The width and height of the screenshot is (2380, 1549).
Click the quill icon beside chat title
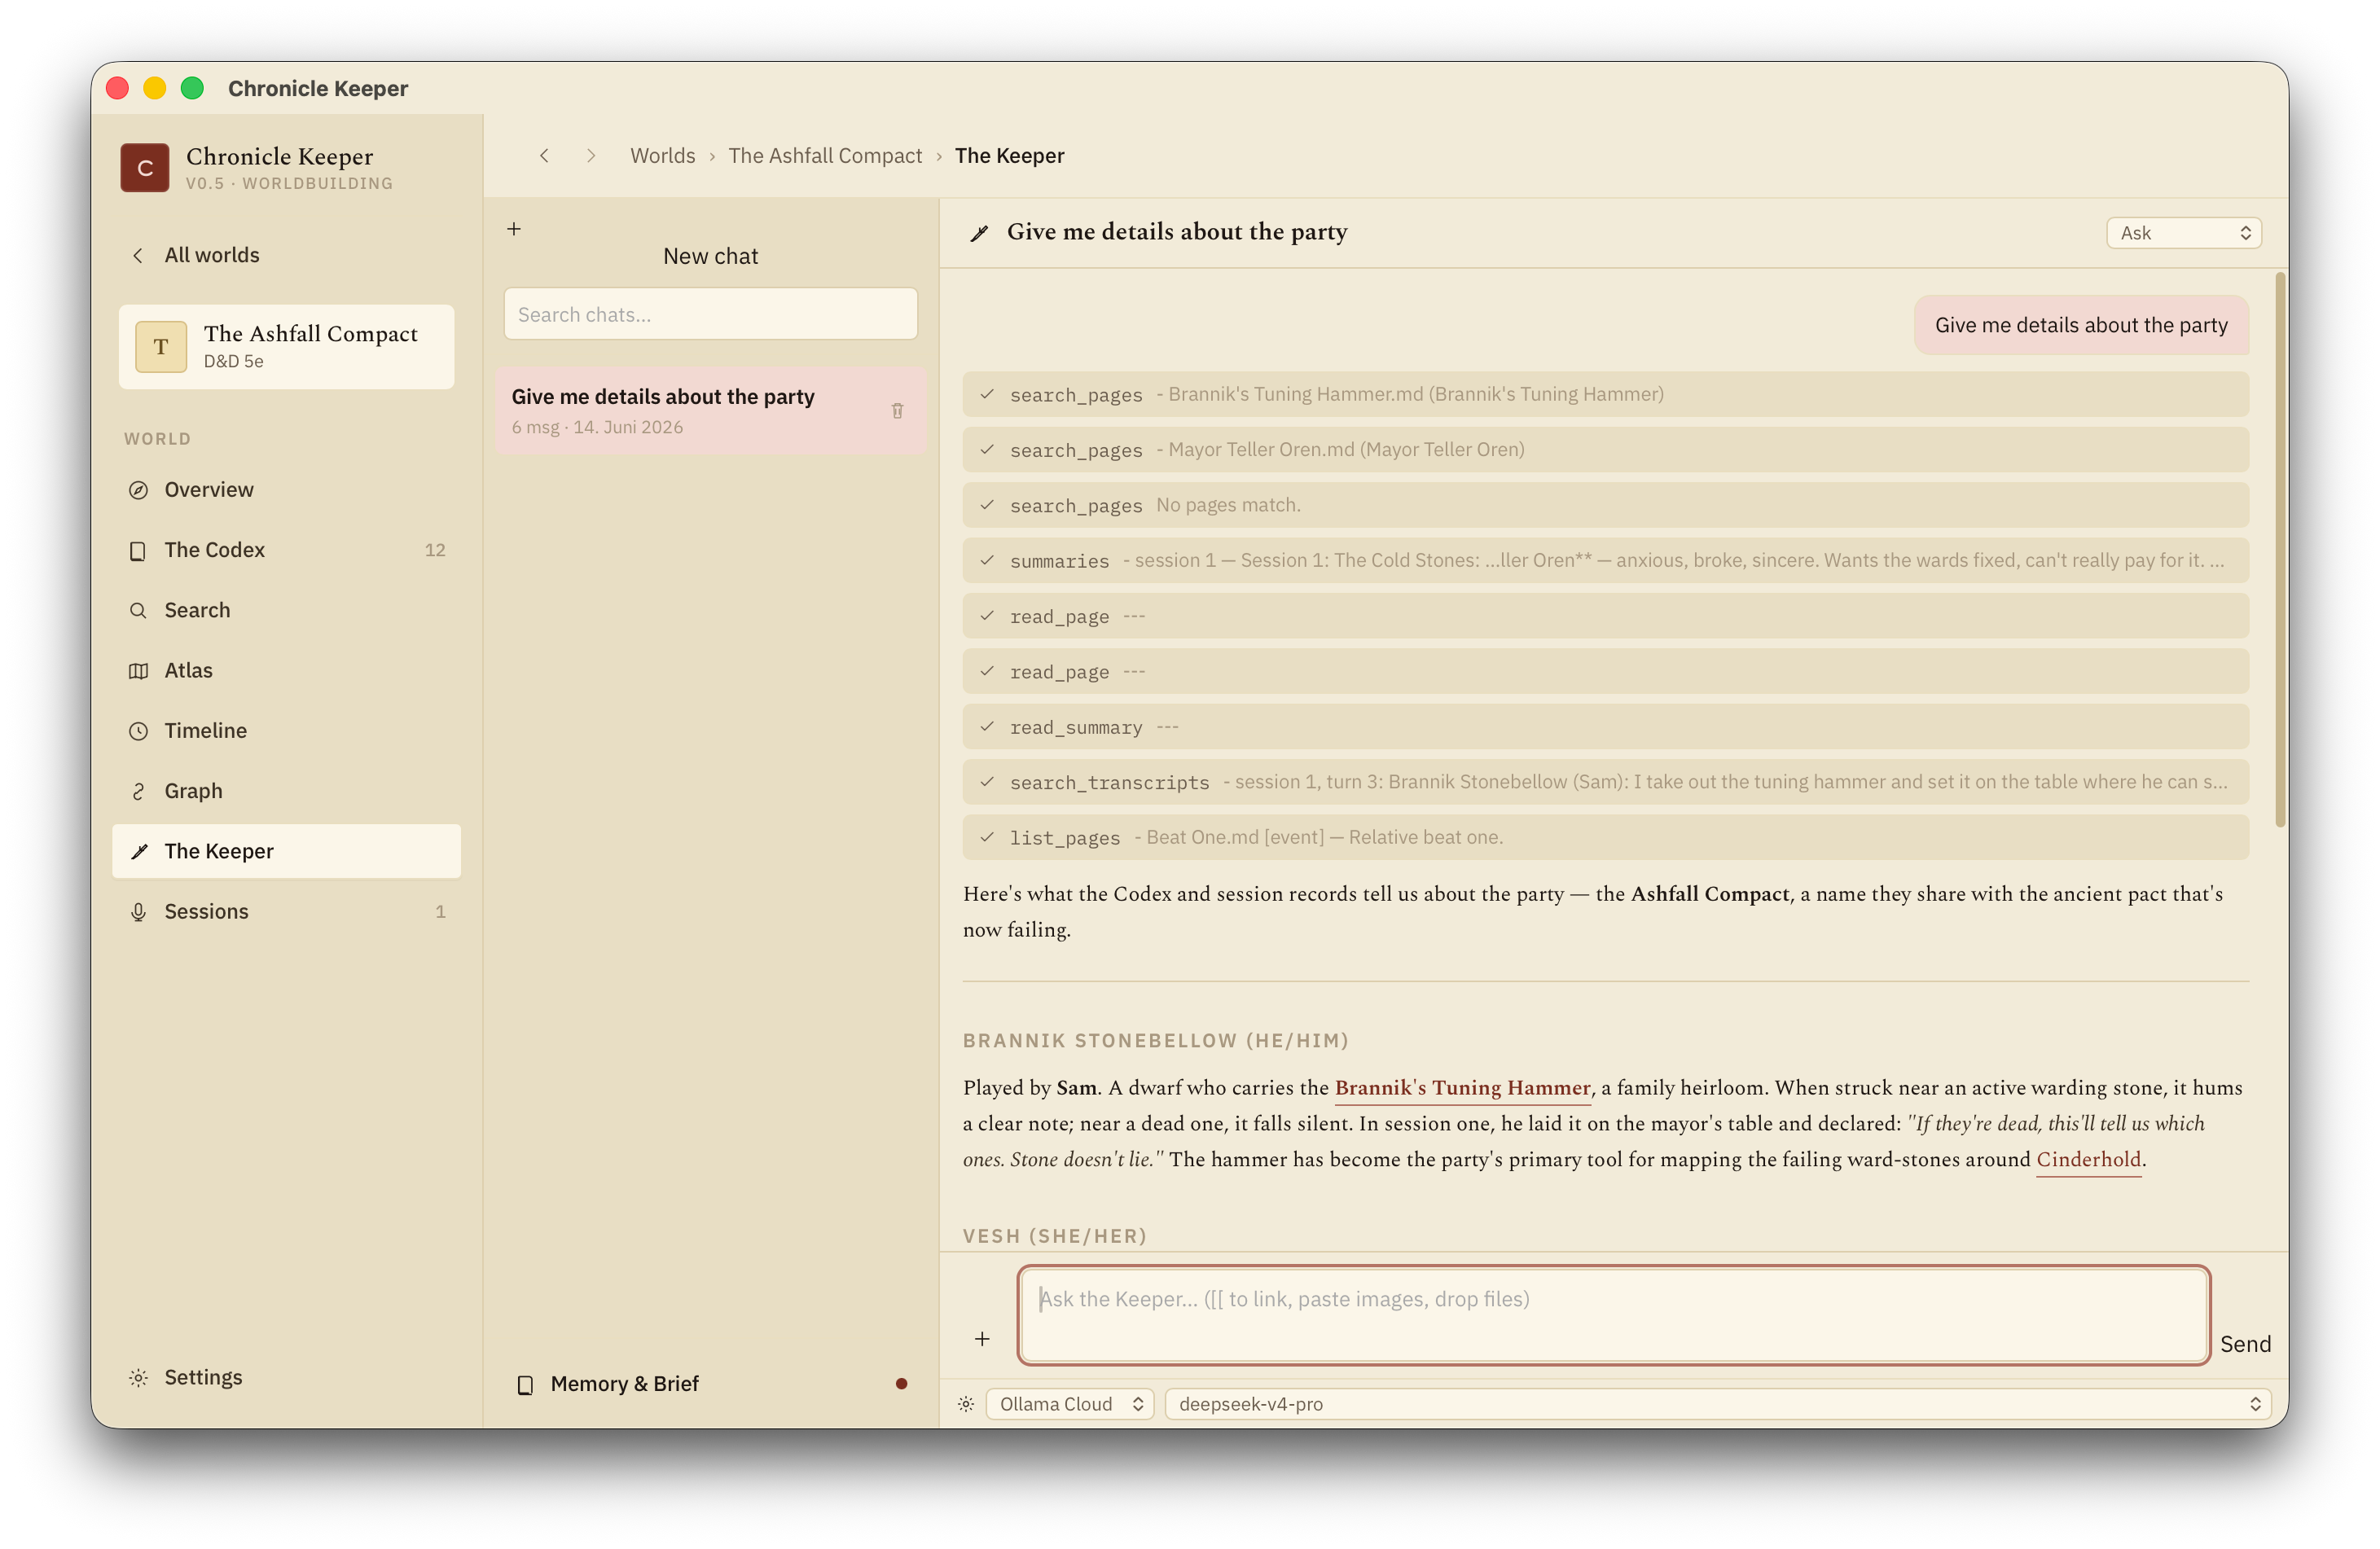tap(979, 233)
